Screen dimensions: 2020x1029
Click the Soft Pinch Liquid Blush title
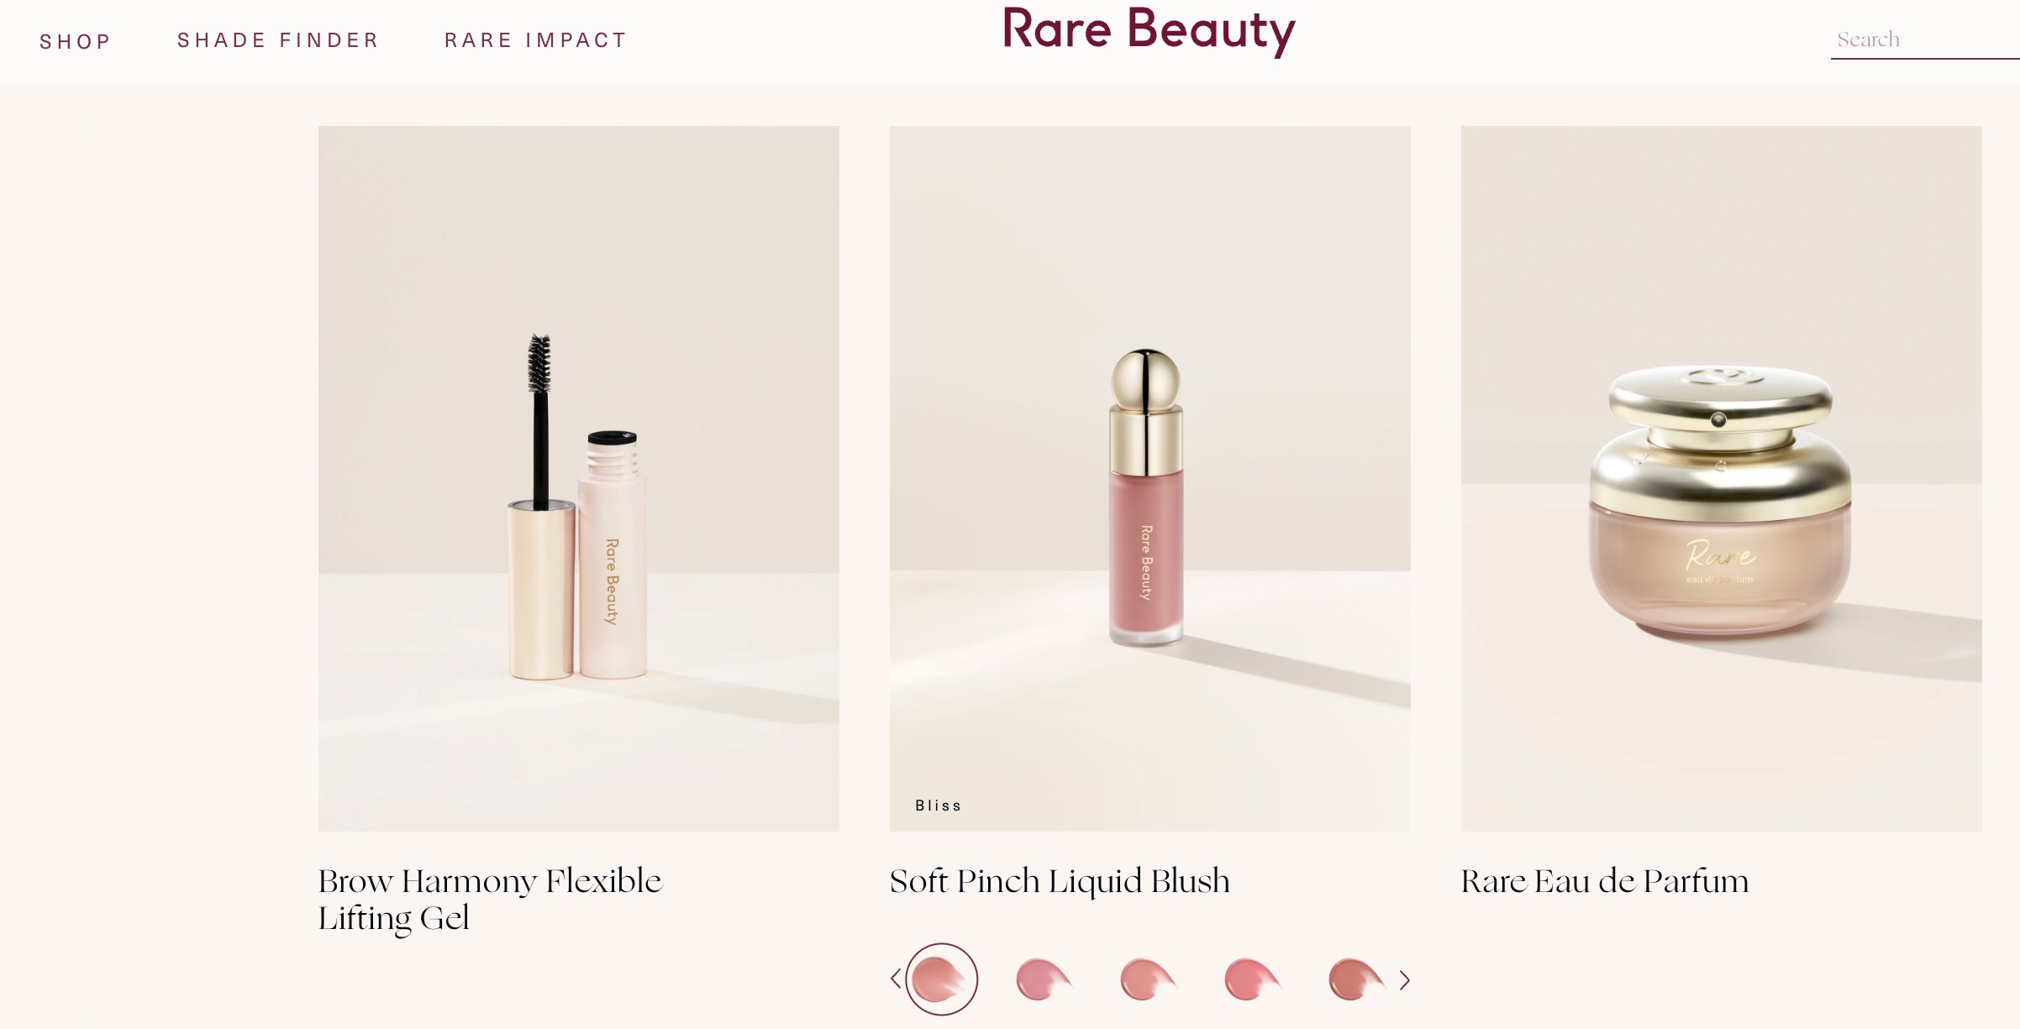(1059, 881)
